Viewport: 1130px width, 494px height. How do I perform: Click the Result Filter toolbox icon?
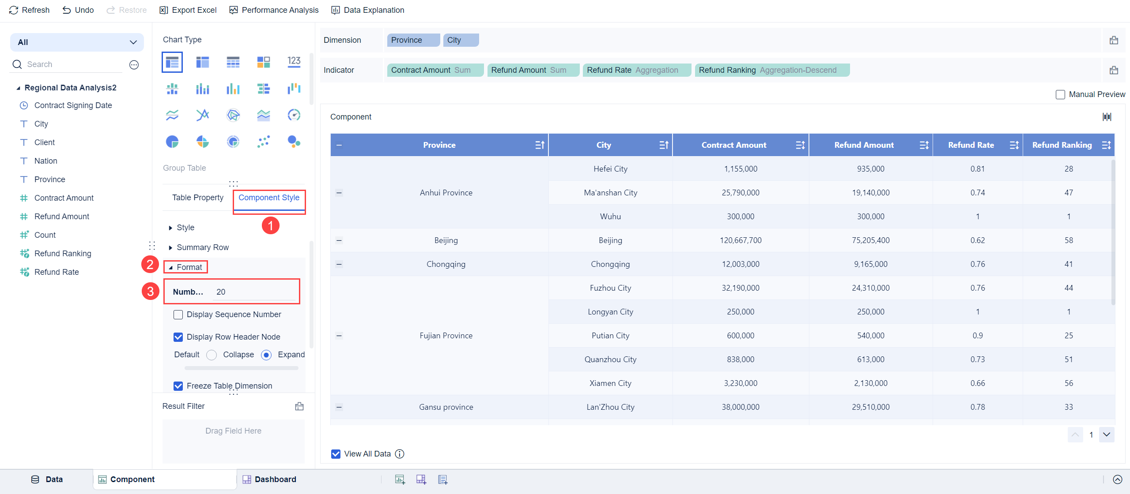point(299,406)
